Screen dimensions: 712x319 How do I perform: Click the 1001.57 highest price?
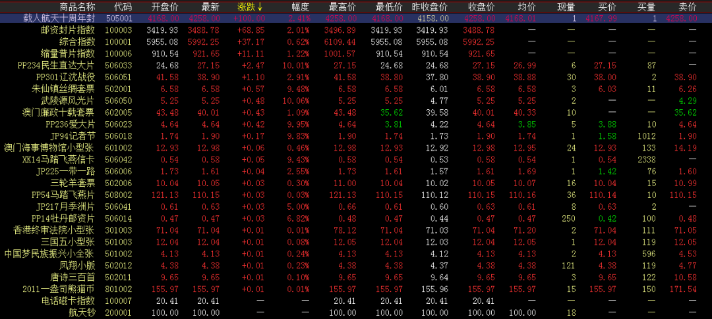341,53
